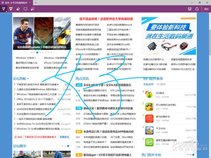Open Windows 10发布! link
Screen dimensions: 211x158
(x=26, y=58)
